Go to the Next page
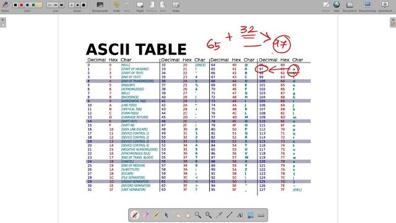The image size is (396, 223). [163, 6]
